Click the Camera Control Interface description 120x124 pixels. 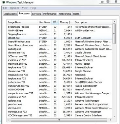click(x=88, y=115)
